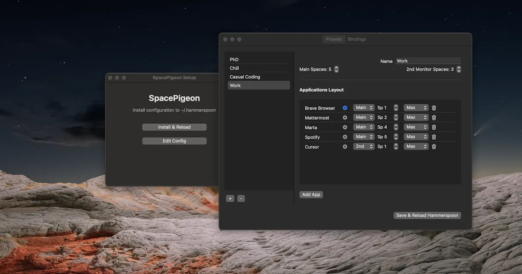Focus the preset Name field containing Work

[x=428, y=61]
